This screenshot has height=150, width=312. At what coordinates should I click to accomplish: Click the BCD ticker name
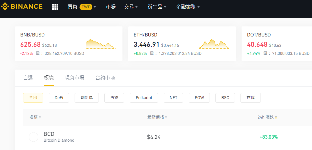49,134
